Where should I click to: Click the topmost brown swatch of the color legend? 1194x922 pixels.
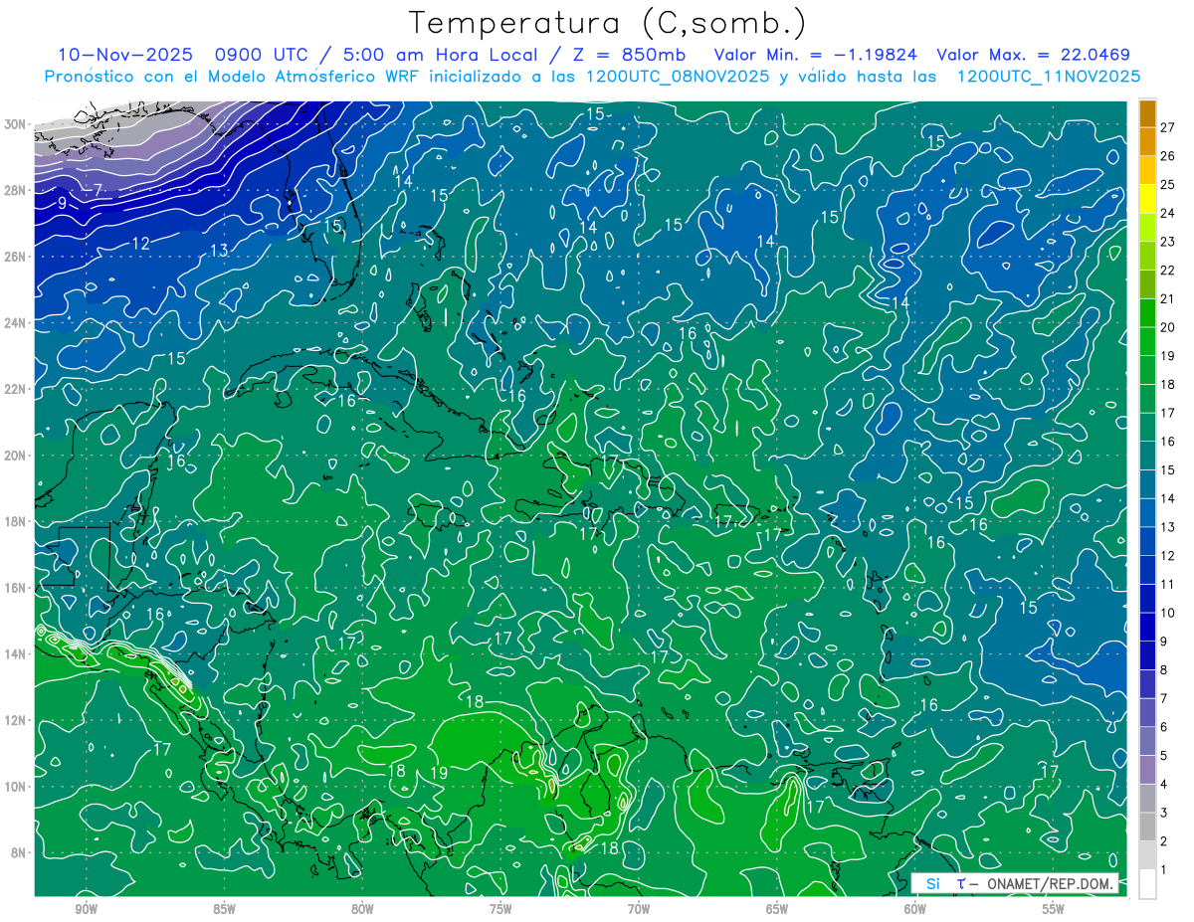coord(1147,113)
